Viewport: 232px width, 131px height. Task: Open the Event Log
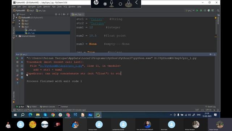coord(210,107)
